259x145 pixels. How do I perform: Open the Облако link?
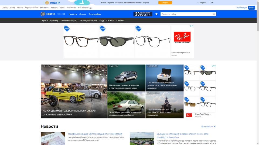[20, 8]
